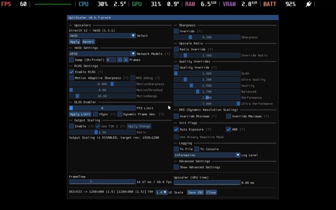Viewport: 336px width, 210px height.
Task: Enable Dynamic Frame Gen. checkbox
Action: pos(120,114)
